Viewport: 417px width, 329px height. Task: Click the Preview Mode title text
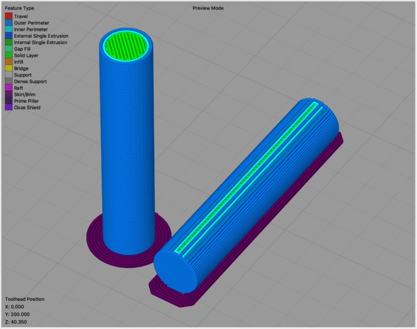coord(208,8)
